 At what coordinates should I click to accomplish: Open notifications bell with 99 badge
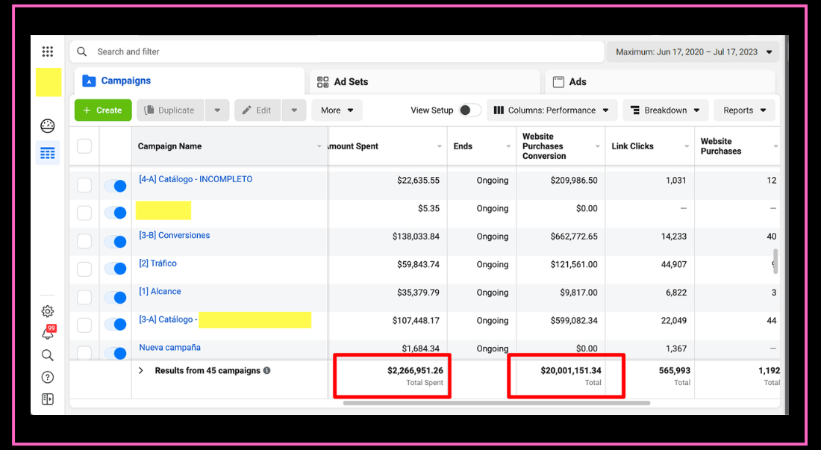tap(48, 334)
